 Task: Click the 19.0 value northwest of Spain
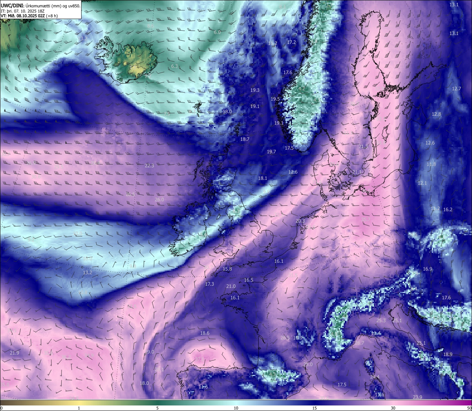click(149, 352)
